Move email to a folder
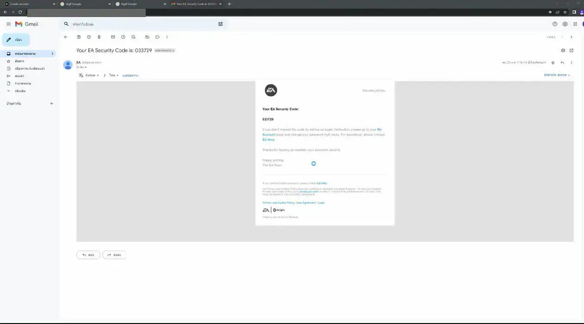The width and height of the screenshot is (584, 324). (147, 37)
